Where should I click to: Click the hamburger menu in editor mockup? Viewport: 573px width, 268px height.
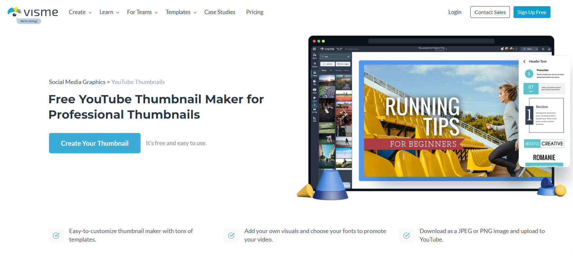314,49
